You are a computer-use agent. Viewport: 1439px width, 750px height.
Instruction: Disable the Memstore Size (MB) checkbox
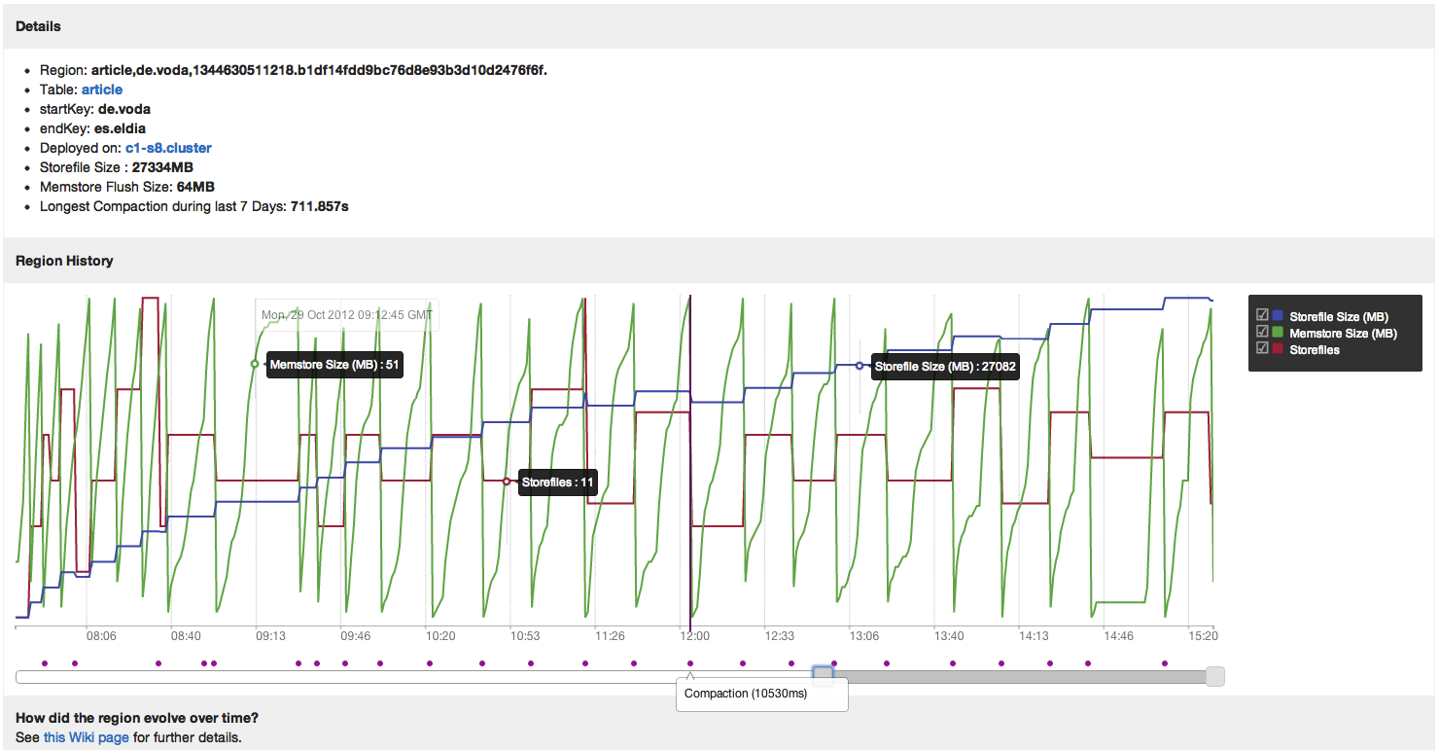tap(1262, 333)
